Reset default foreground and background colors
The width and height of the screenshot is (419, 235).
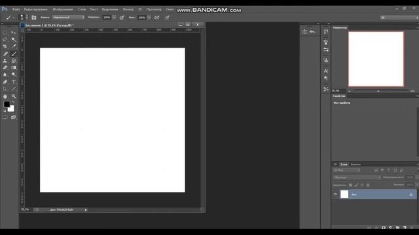pos(5,110)
